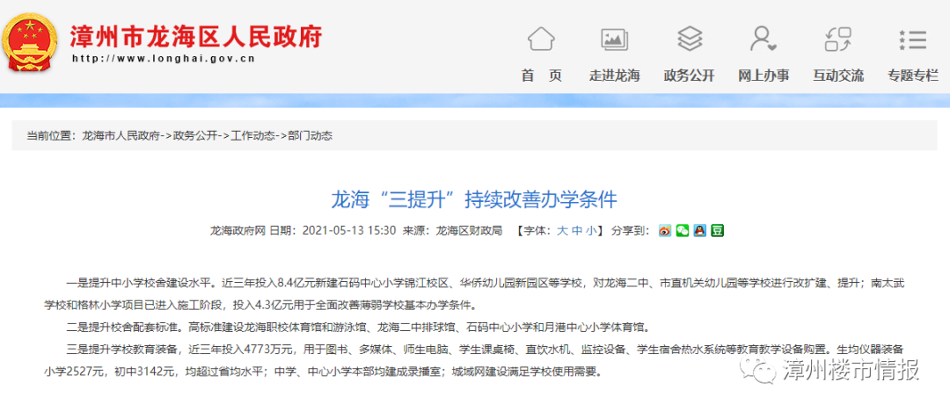Click the 政务公开 stacked layers icon

click(x=690, y=40)
